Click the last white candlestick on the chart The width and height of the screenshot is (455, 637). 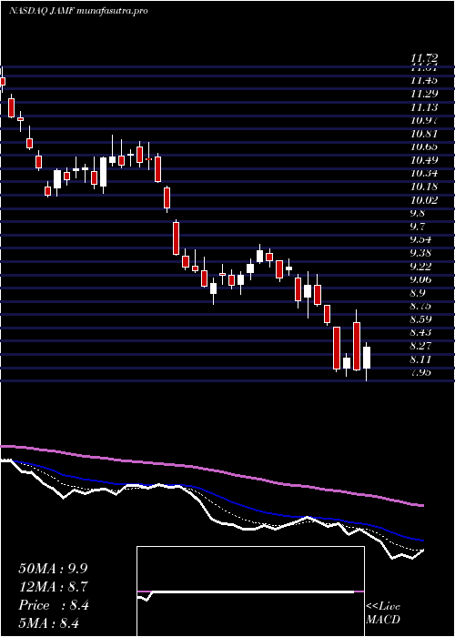point(367,358)
